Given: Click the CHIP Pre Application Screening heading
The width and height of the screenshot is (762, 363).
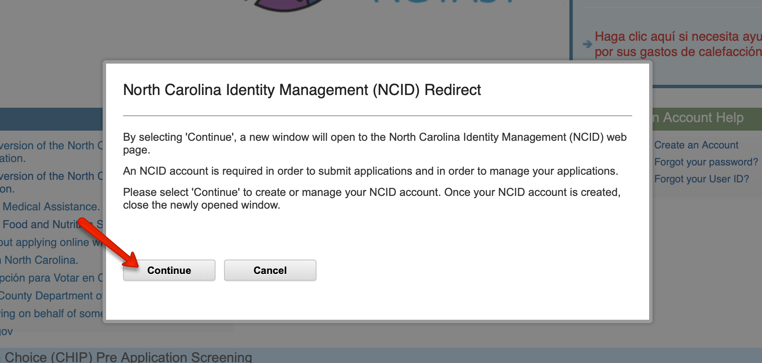Looking at the screenshot, I should pyautogui.click(x=127, y=357).
